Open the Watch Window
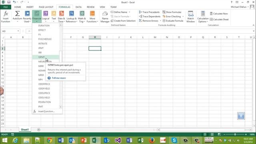 click(x=190, y=17)
